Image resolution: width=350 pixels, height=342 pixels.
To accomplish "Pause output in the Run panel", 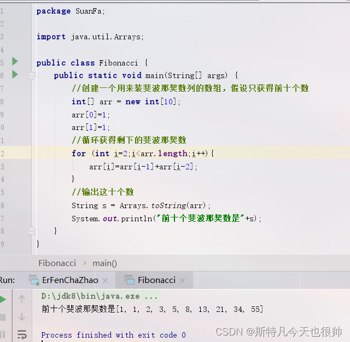I will [3, 334].
